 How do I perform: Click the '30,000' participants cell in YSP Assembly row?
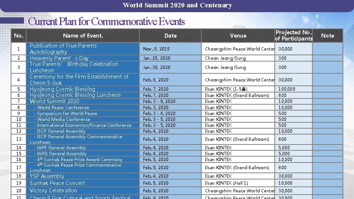click(x=294, y=176)
